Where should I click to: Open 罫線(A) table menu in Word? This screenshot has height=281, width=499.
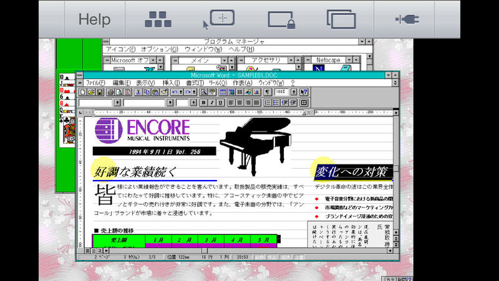coord(243,83)
